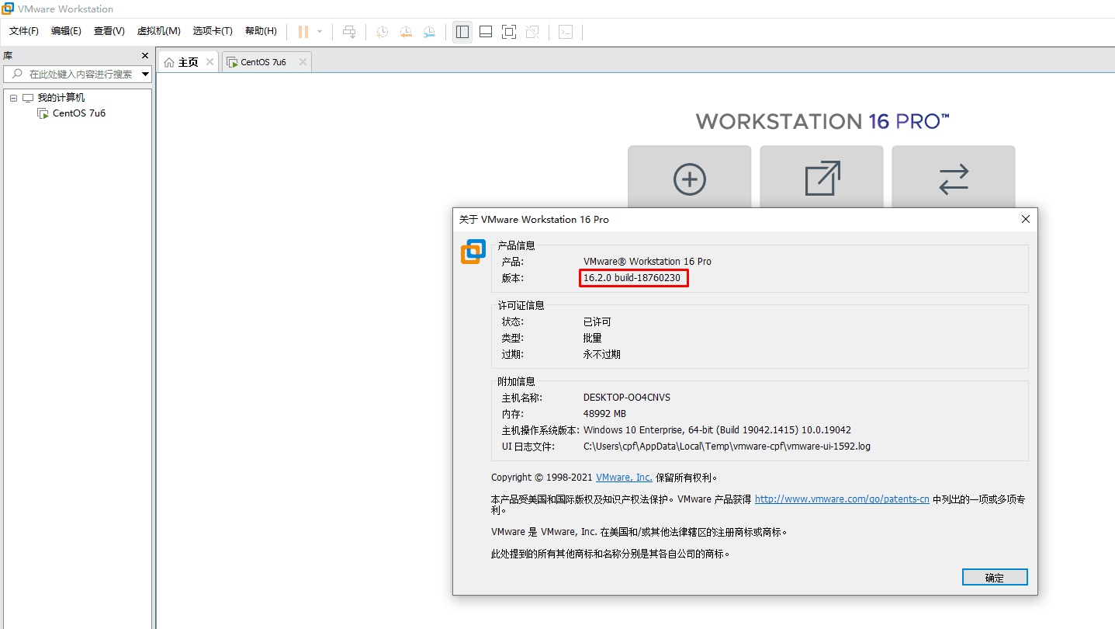Image resolution: width=1115 pixels, height=629 pixels.
Task: Click the license type value 批量
Action: (592, 338)
